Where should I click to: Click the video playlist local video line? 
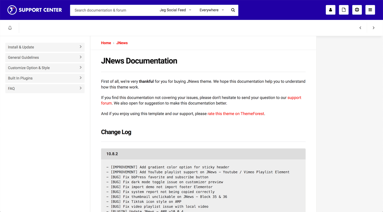click(x=157, y=207)
